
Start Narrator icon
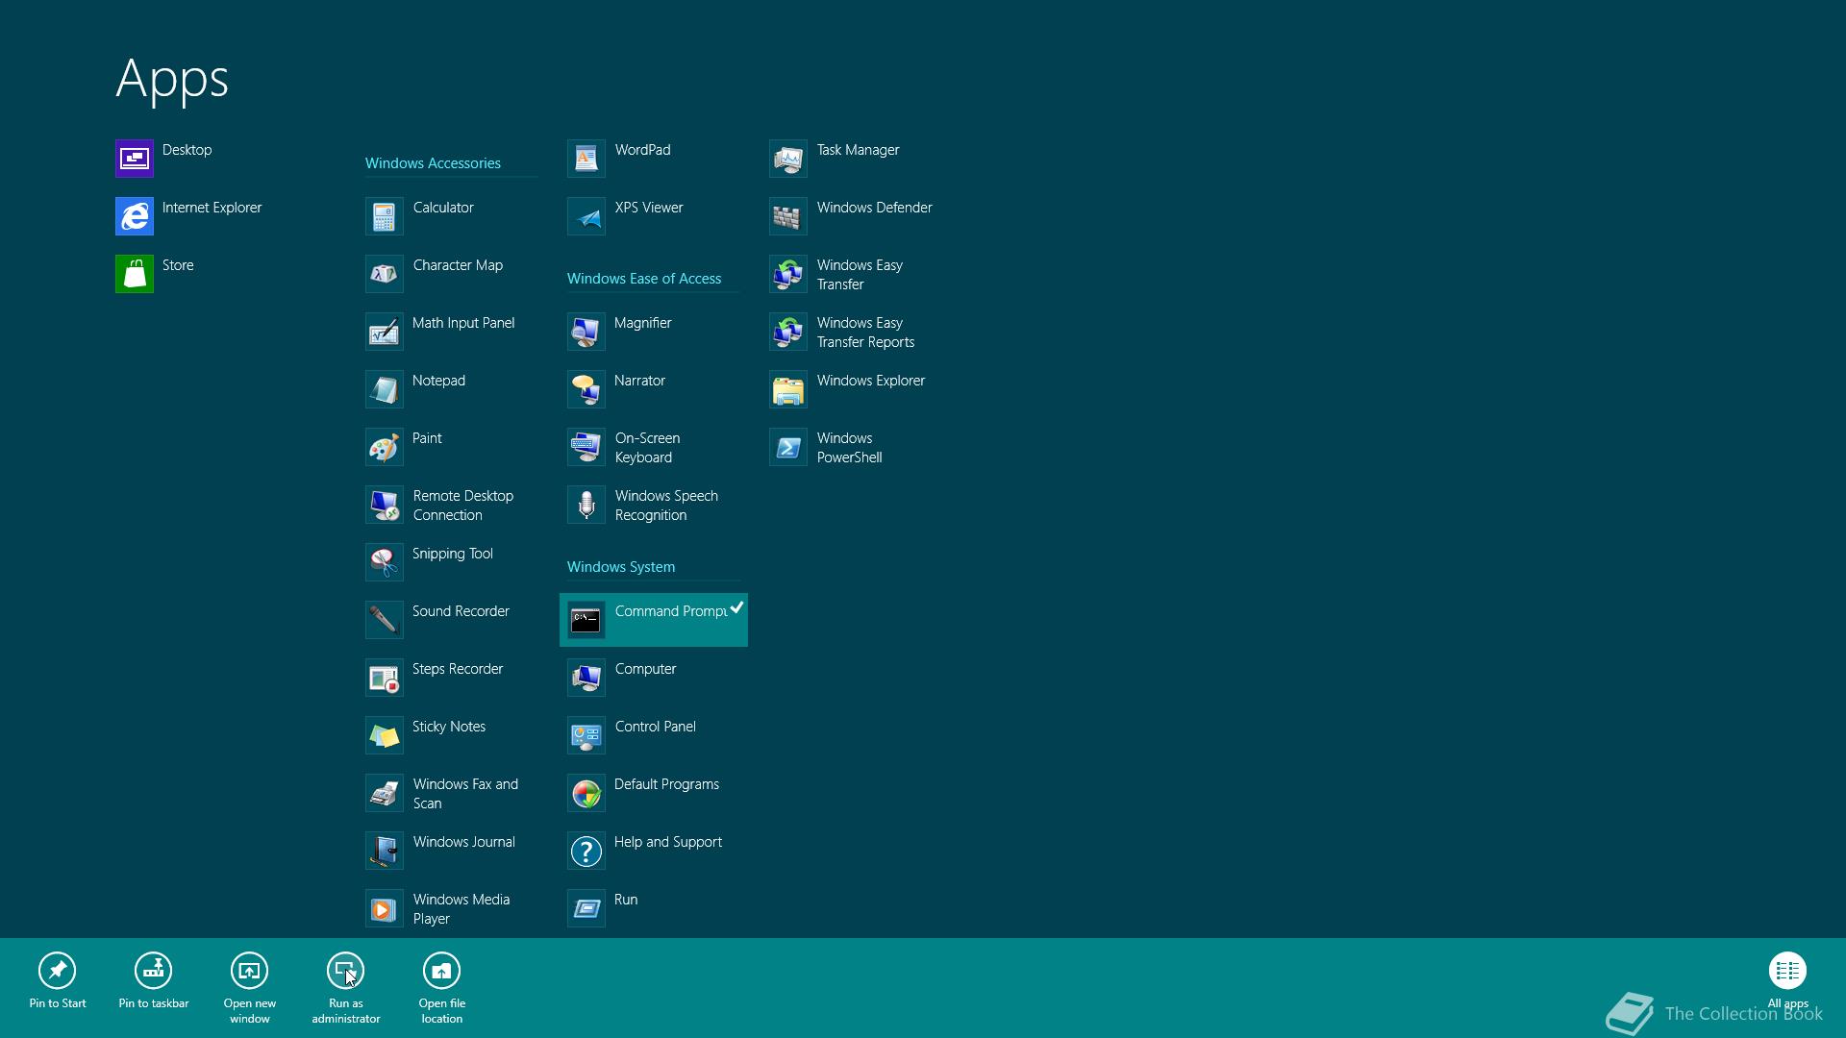tap(586, 389)
